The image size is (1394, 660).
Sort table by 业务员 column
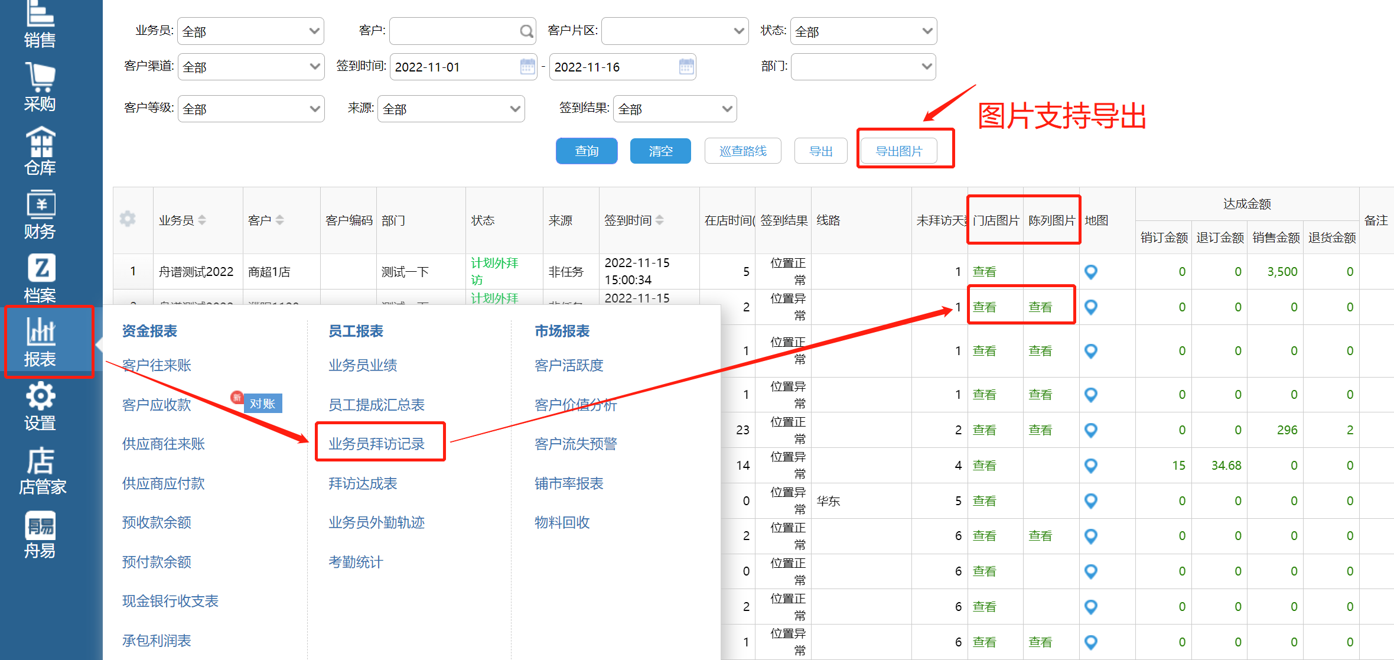pyautogui.click(x=202, y=220)
